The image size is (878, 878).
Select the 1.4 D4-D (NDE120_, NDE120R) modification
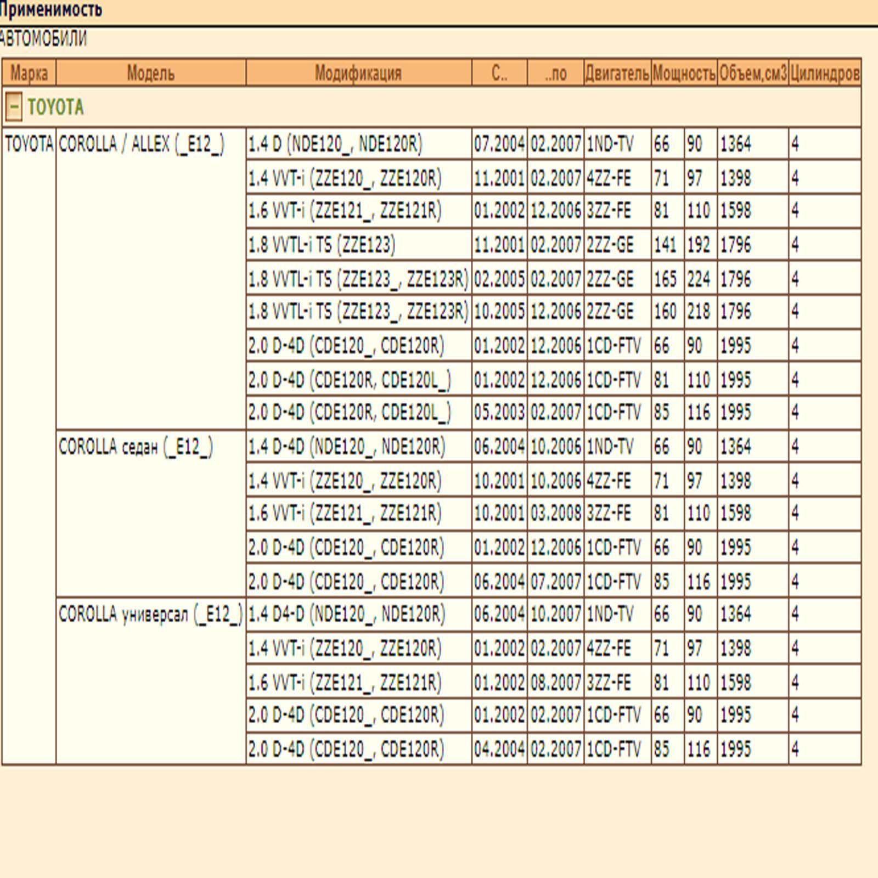tap(347, 615)
